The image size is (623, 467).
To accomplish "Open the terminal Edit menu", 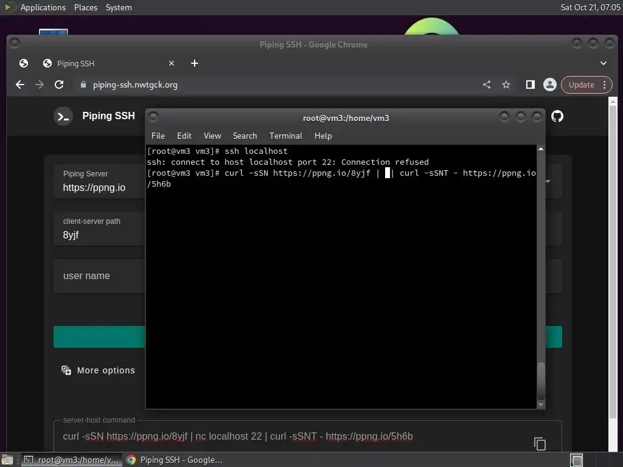I will tap(184, 136).
